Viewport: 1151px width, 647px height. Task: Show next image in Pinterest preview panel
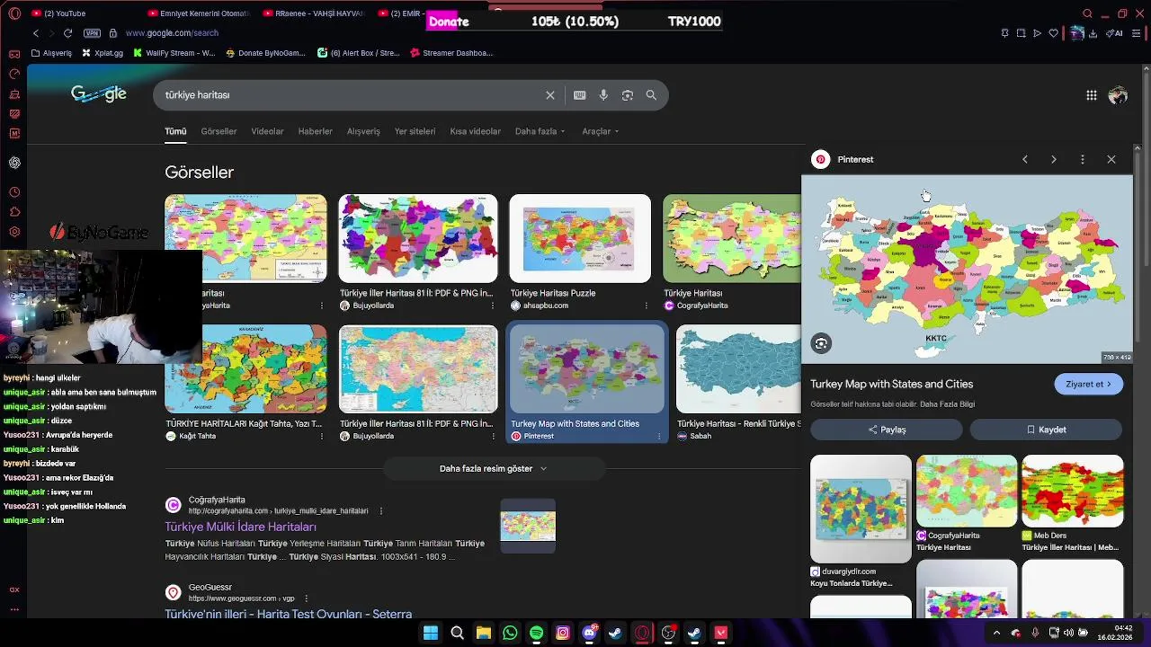[1054, 159]
